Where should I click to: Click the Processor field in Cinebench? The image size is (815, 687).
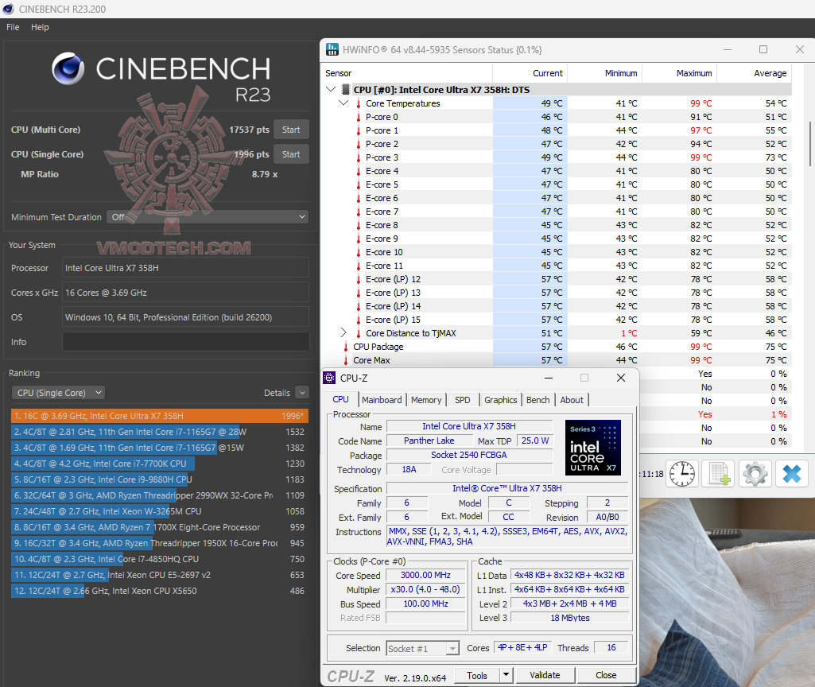185,268
